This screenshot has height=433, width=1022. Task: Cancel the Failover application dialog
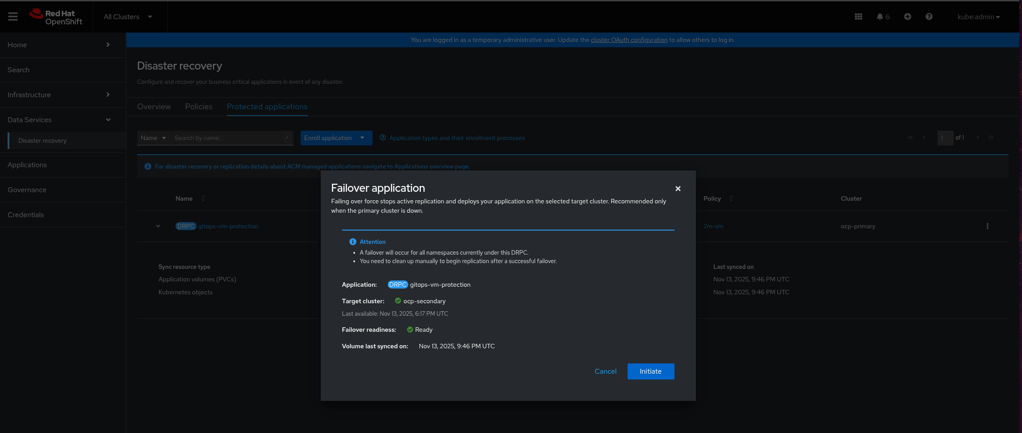[x=605, y=371]
